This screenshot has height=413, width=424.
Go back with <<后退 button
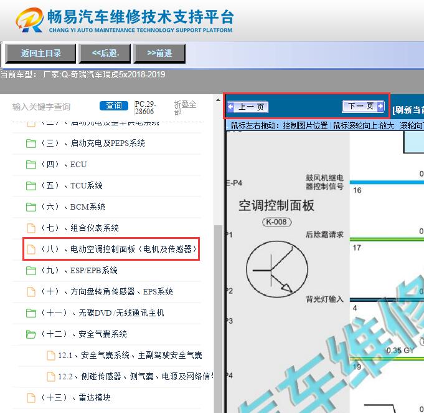click(105, 54)
